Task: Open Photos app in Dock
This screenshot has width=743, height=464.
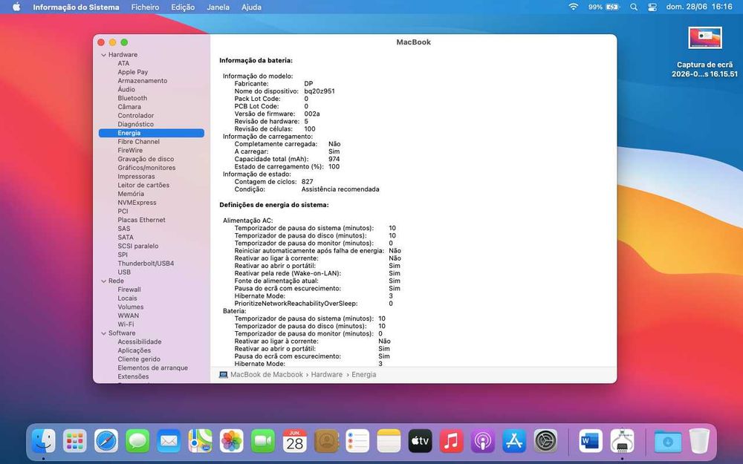Action: [x=232, y=441]
